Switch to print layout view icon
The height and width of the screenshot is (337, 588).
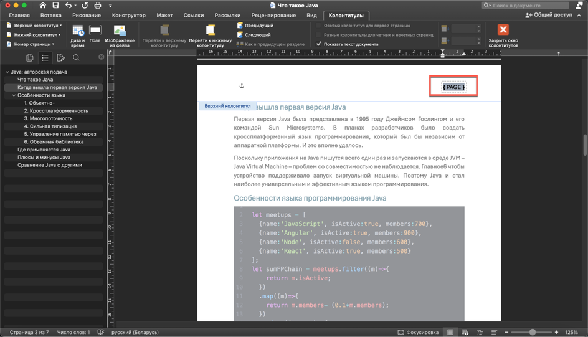click(x=450, y=332)
